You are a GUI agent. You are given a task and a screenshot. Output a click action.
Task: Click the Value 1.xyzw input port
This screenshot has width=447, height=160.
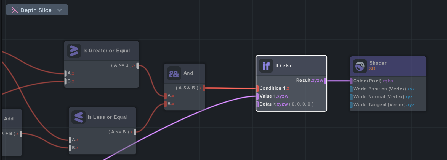coord(257,96)
